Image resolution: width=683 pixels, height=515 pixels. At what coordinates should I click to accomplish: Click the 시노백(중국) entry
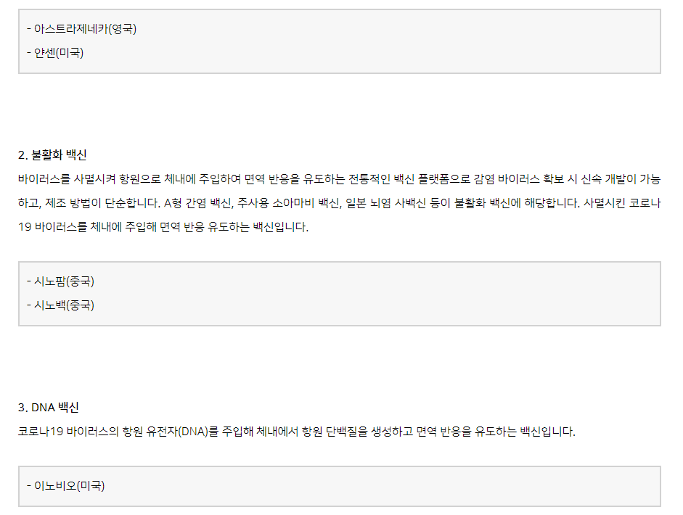[60, 305]
